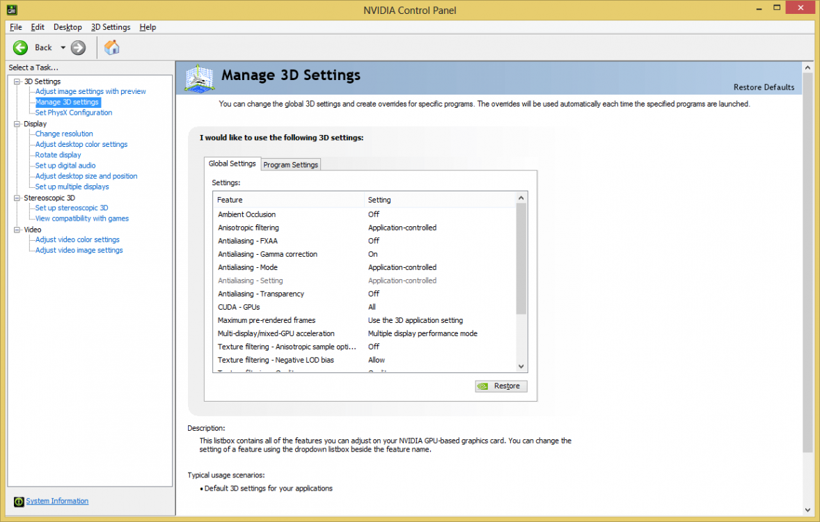
Task: Click settings list scroll-up arrow
Action: pos(521,198)
